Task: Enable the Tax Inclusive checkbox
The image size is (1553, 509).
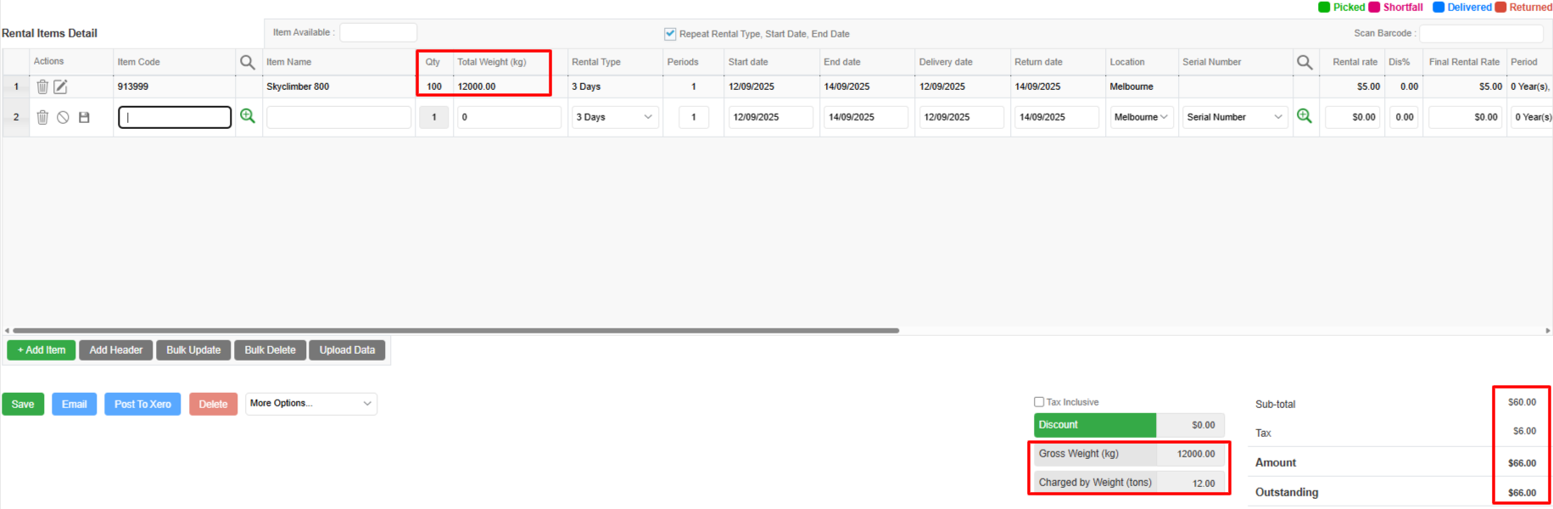Action: (x=1039, y=402)
